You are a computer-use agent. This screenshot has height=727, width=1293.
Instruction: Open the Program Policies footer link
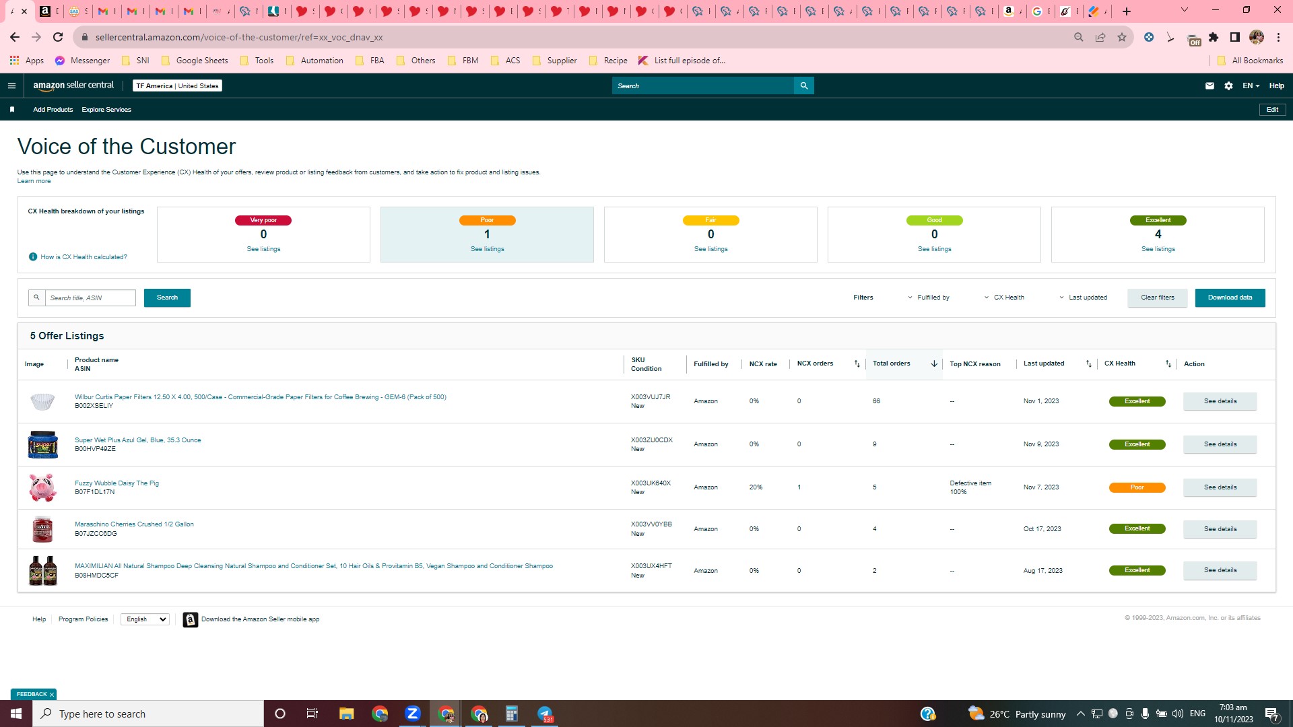83,619
